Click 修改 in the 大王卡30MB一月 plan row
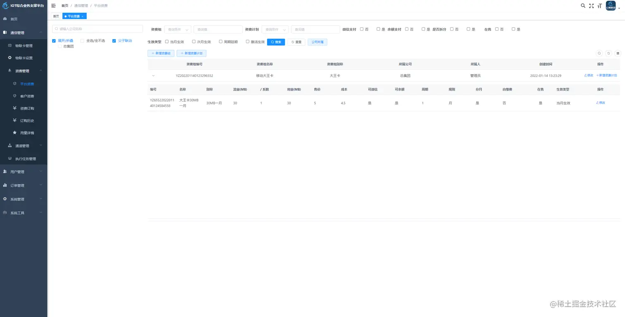The width and height of the screenshot is (625, 317). coord(601,102)
